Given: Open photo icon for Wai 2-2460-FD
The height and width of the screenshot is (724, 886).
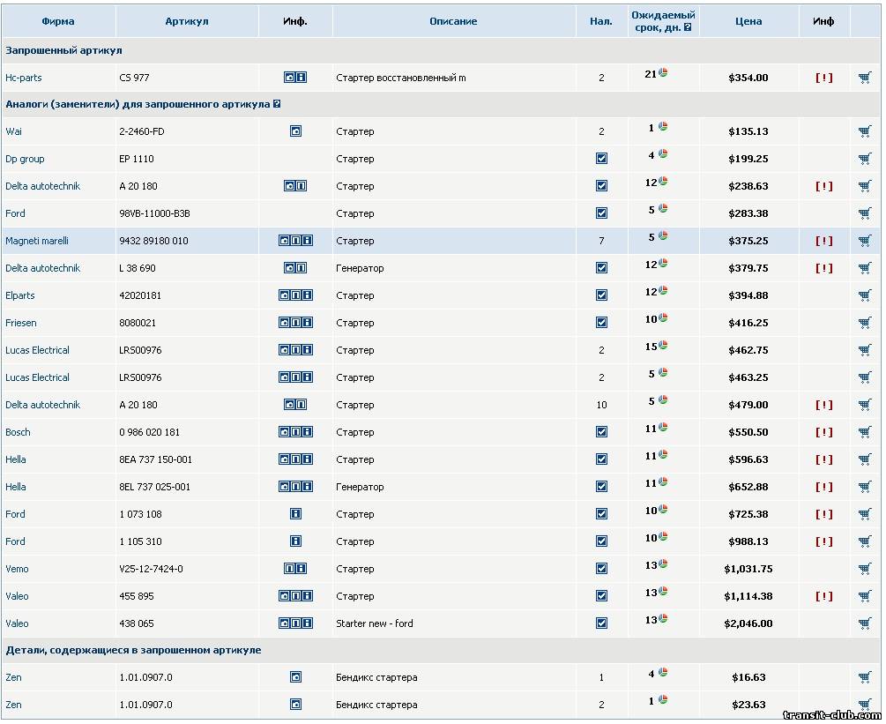Looking at the screenshot, I should pyautogui.click(x=295, y=131).
